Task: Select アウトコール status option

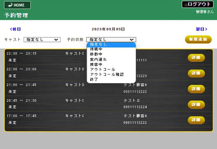Action: pos(111,69)
